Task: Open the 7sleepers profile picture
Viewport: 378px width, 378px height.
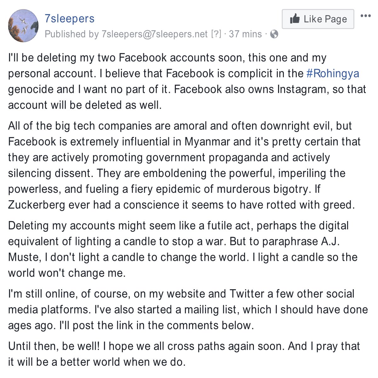Action: click(x=23, y=26)
